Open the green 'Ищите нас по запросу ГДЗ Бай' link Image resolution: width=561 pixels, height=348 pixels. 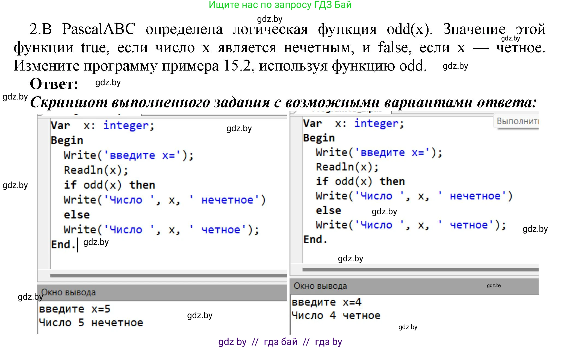point(280,5)
